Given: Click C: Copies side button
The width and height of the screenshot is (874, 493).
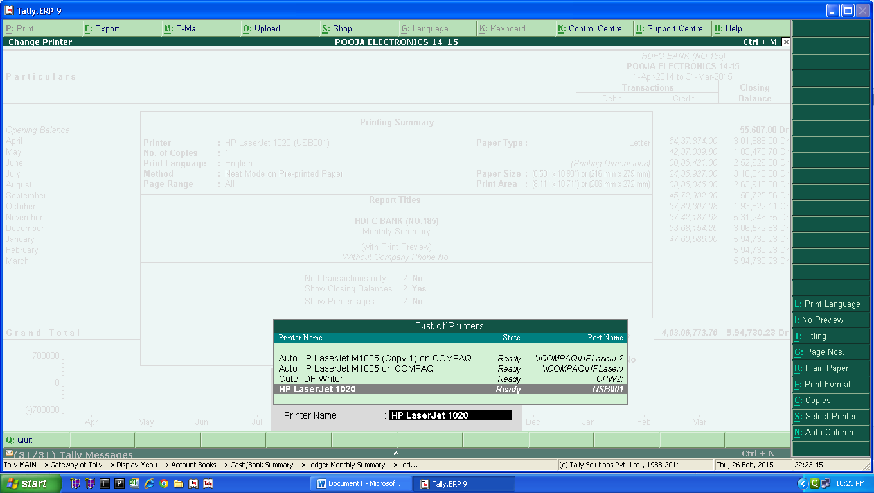Looking at the screenshot, I should 830,401.
